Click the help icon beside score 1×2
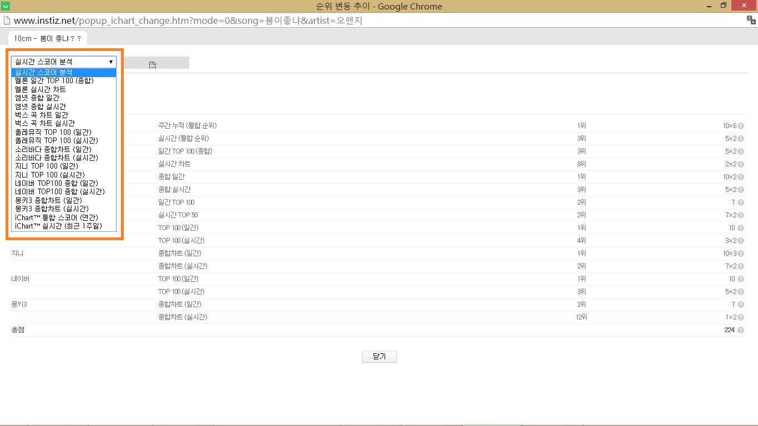 click(x=741, y=317)
